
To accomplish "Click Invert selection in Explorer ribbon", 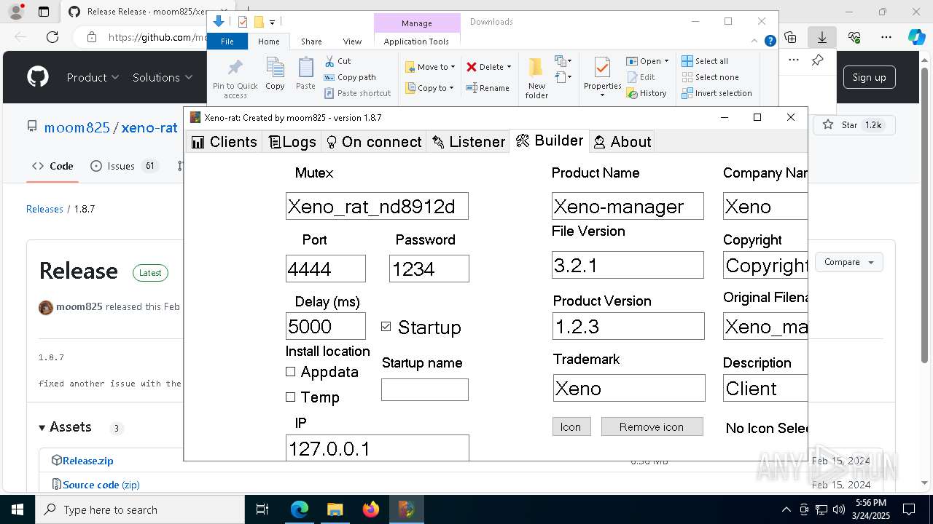I will click(717, 93).
